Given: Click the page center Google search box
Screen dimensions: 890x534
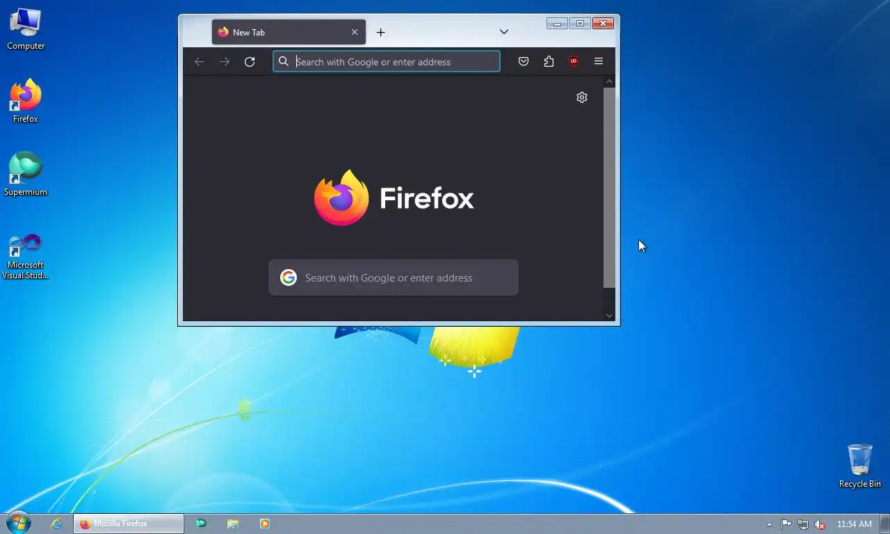Looking at the screenshot, I should pos(394,277).
